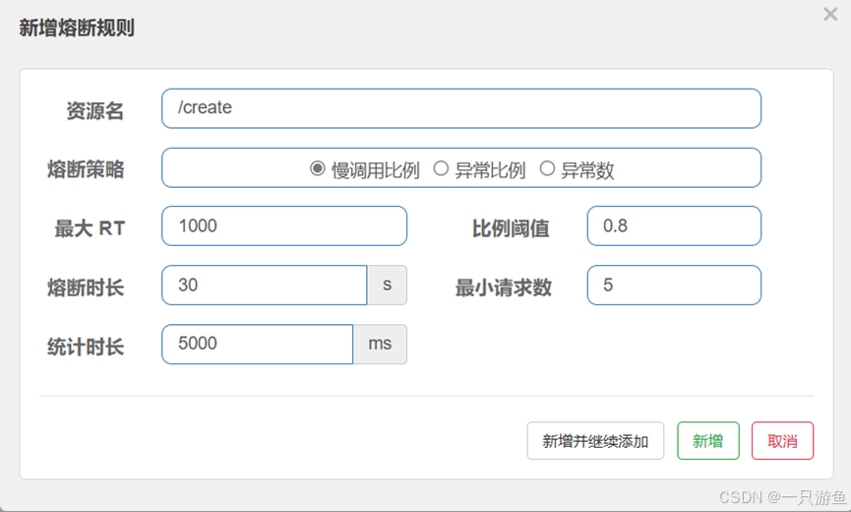Click the 新增熔断规则 dialog title
This screenshot has height=512, width=851.
pyautogui.click(x=77, y=28)
